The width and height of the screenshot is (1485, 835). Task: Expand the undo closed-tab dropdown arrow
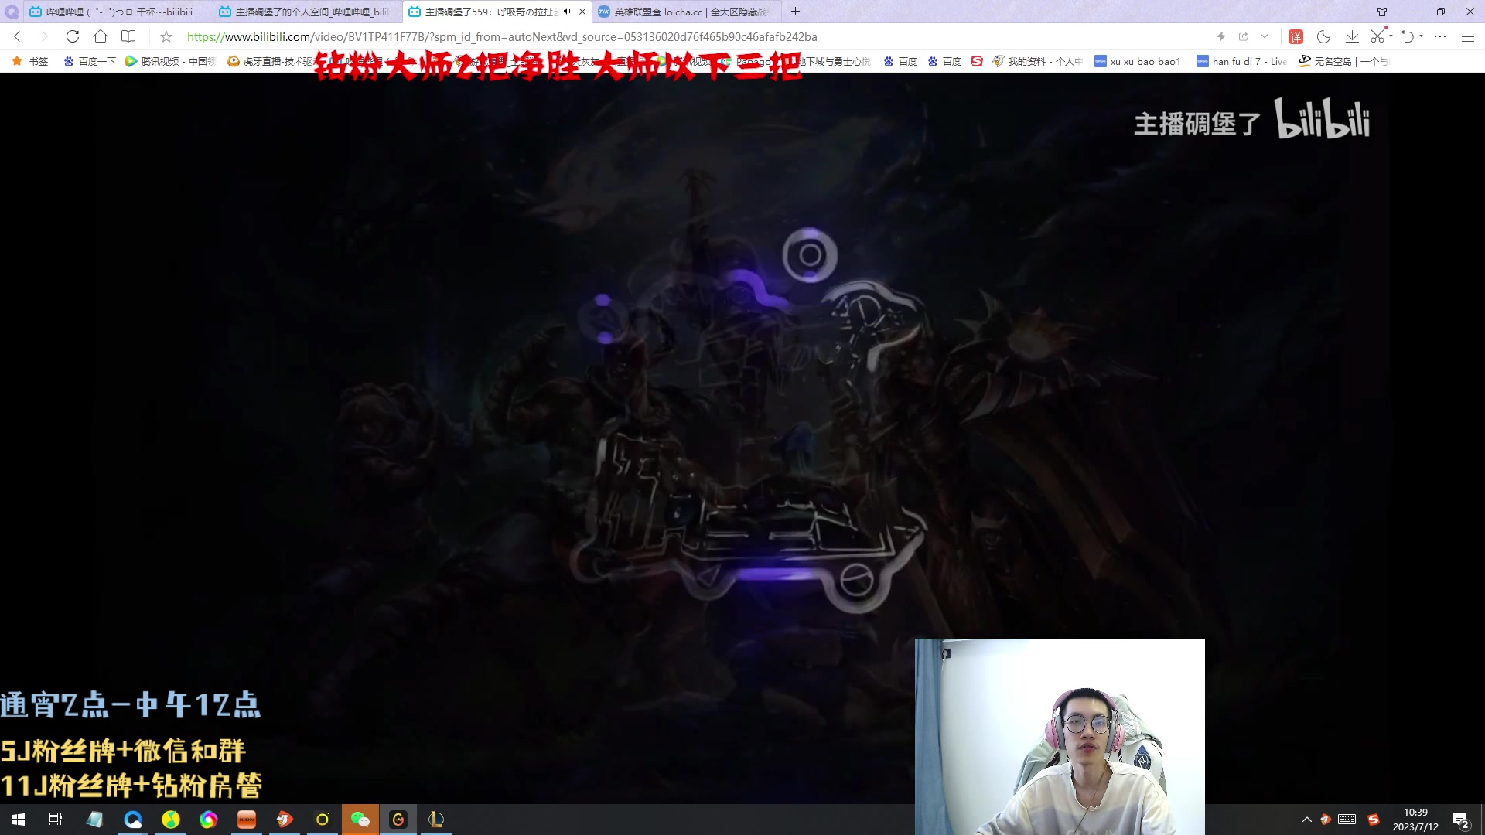click(x=1422, y=36)
